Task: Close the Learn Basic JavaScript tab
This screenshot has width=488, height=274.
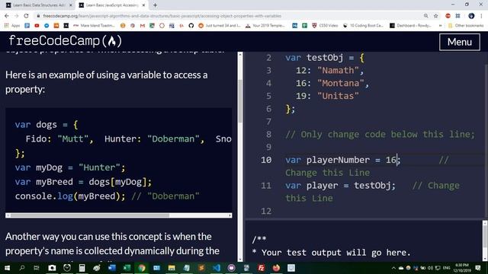Action: point(143,5)
